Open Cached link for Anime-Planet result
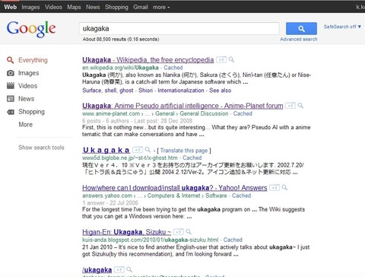This screenshot has height=277, width=365. [x=243, y=113]
